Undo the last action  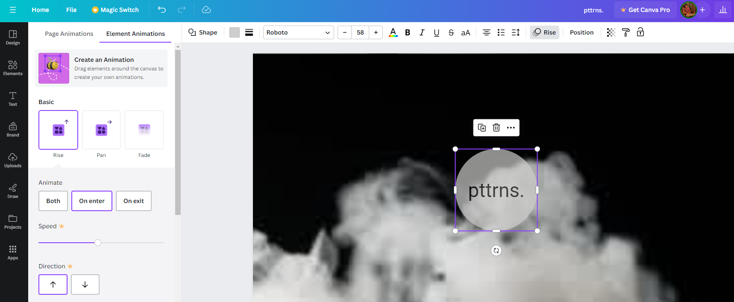click(161, 10)
